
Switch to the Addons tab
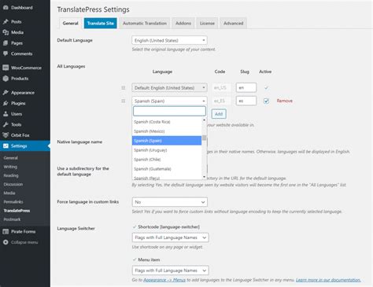183,24
